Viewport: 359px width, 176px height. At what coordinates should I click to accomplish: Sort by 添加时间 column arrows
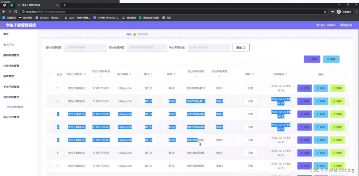(286, 74)
